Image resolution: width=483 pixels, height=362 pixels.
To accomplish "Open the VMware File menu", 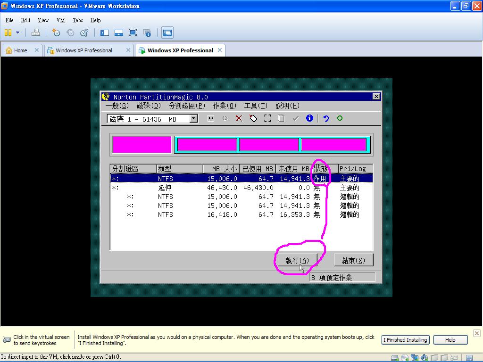I will (x=9, y=20).
